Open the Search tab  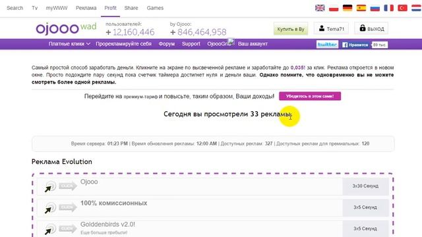click(x=15, y=8)
